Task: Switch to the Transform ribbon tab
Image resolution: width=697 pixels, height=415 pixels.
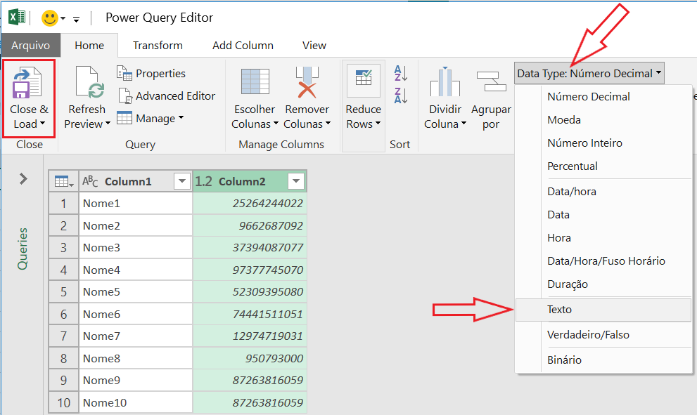Action: (158, 44)
